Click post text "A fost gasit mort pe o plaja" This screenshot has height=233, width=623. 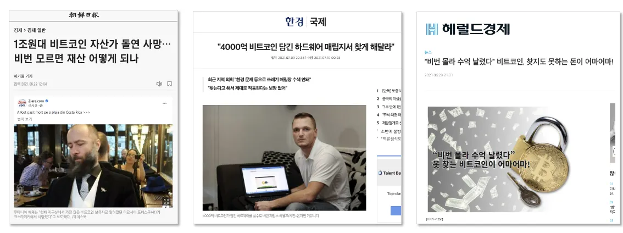tap(54, 113)
